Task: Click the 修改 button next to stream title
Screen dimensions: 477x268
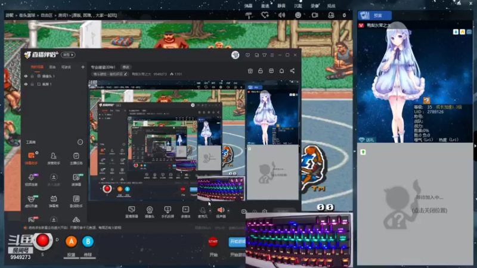Action: 126,67
